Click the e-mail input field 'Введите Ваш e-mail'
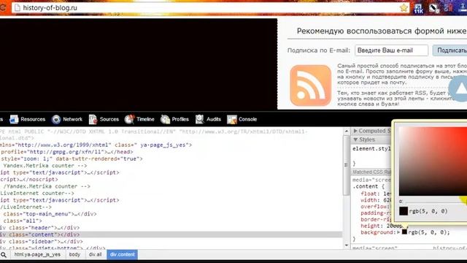The height and width of the screenshot is (263, 467). [x=391, y=50]
